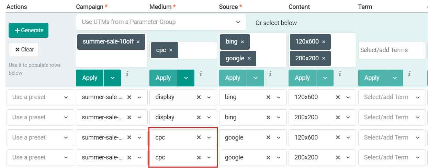This screenshot has height=168, width=428.
Task: Click the Clear button
Action: (24, 49)
